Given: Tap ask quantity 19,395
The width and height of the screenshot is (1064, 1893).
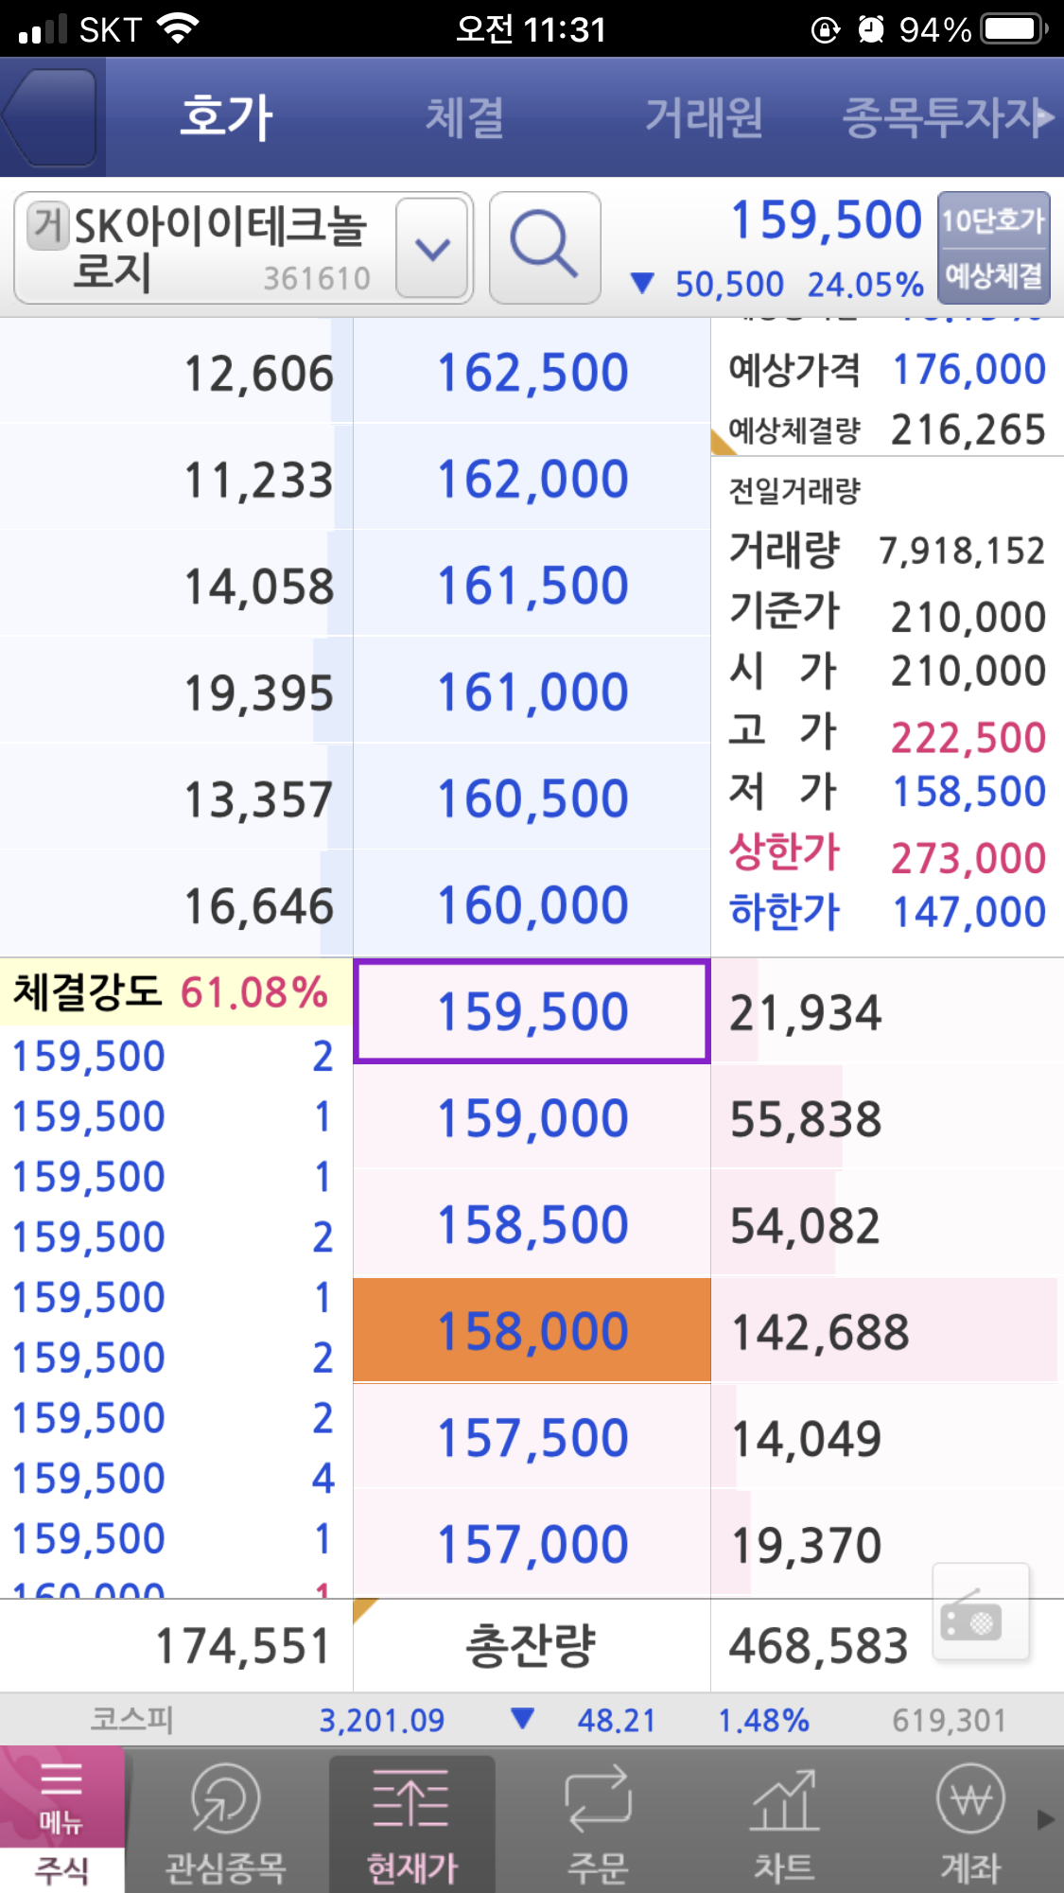Looking at the screenshot, I should [x=258, y=693].
